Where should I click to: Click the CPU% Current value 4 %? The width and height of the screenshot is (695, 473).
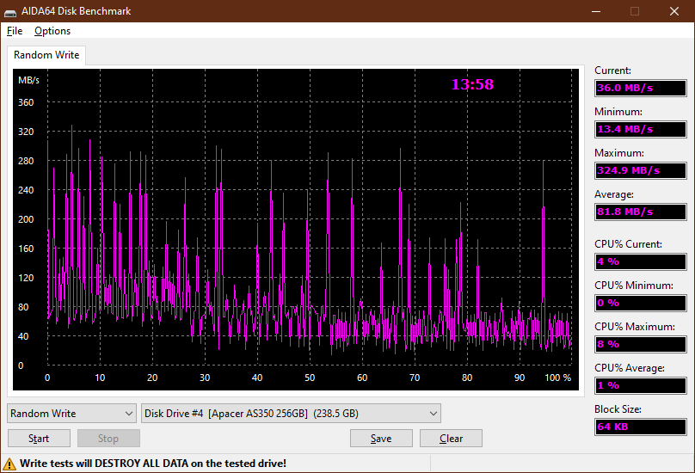tap(641, 261)
